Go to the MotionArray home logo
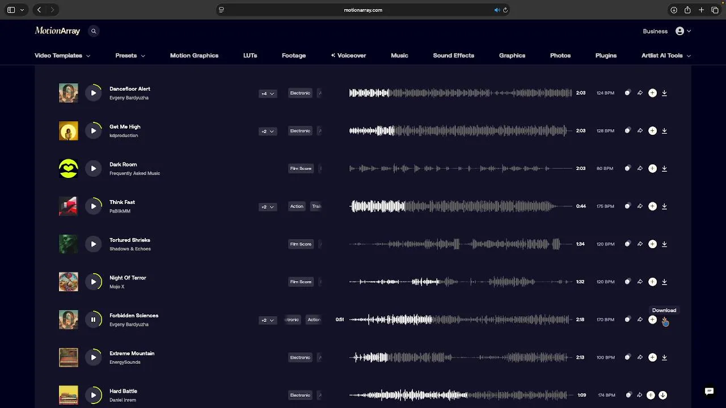 [x=57, y=31]
